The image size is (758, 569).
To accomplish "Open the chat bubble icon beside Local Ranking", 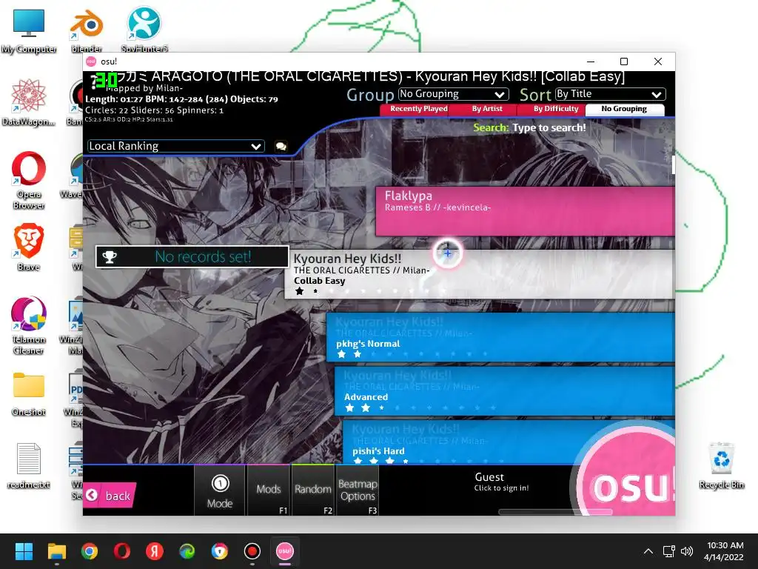I will (x=281, y=146).
